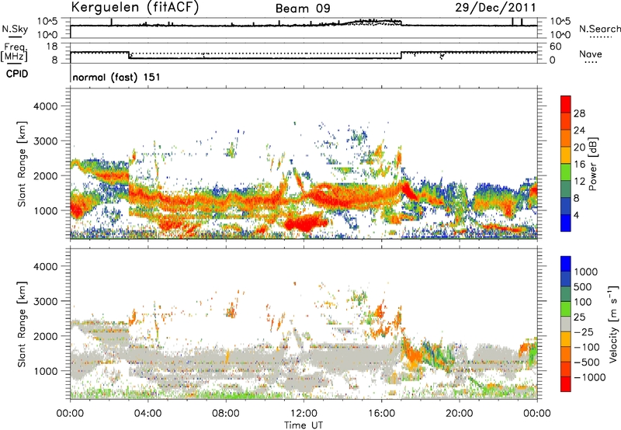Image resolution: width=621 pixels, height=430 pixels.
Task: Click the '3000' label on velocity panel axis
Action: point(45,301)
